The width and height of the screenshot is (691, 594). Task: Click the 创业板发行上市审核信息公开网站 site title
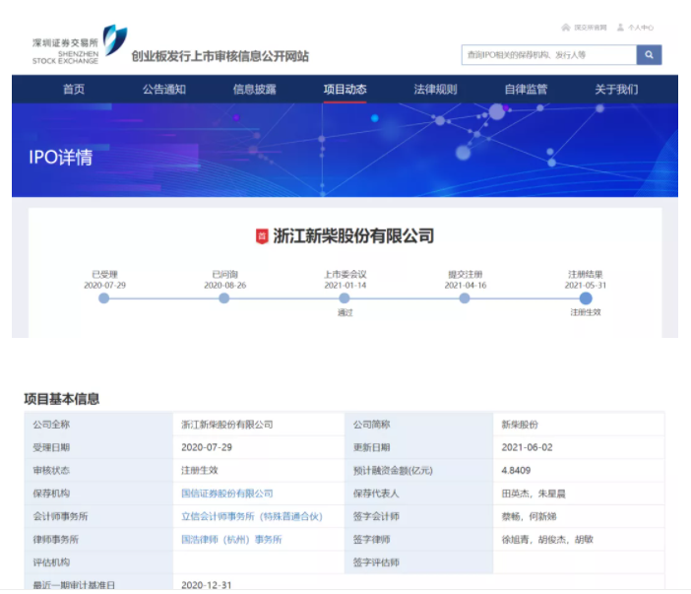tap(220, 56)
